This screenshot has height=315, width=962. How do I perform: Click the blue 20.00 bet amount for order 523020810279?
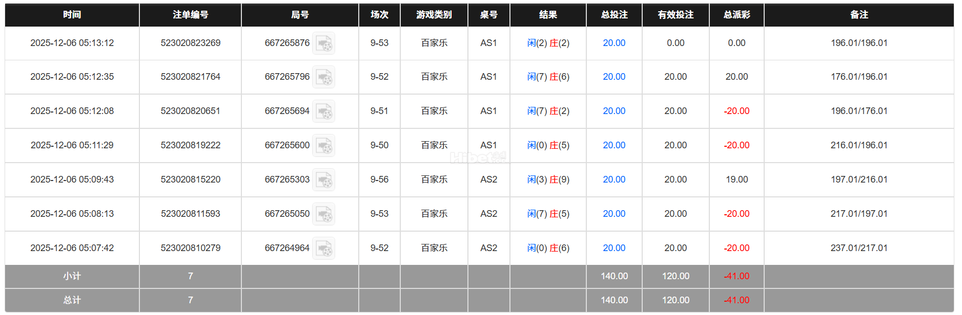tap(613, 248)
